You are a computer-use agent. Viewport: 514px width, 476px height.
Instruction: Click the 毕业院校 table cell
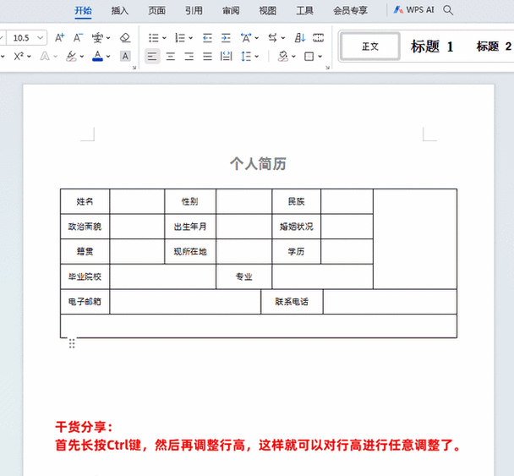[85, 276]
